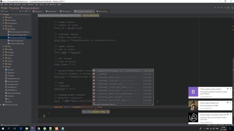The width and height of the screenshot is (234, 131).
Task: Open the Tools menu
Action: 42,4
